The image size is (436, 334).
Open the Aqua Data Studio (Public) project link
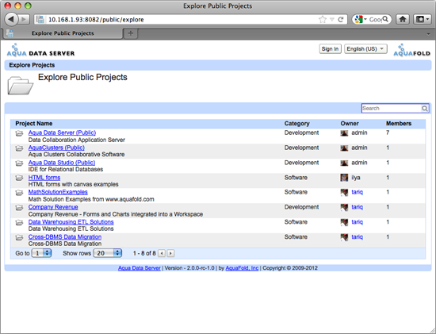tap(62, 163)
